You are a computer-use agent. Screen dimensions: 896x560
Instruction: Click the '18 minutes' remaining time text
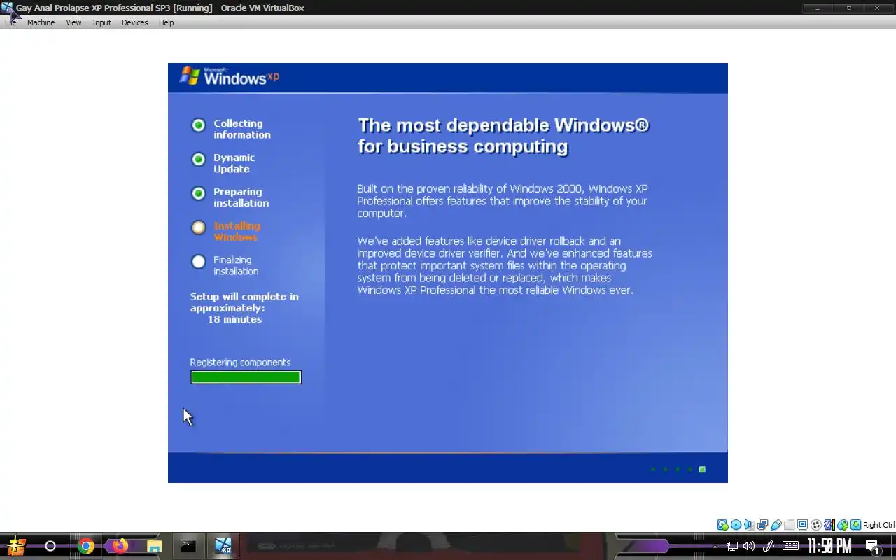pyautogui.click(x=234, y=319)
